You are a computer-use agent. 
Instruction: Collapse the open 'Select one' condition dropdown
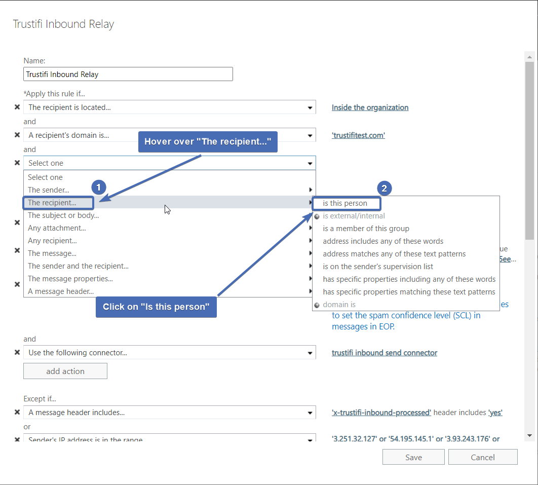pyautogui.click(x=170, y=163)
